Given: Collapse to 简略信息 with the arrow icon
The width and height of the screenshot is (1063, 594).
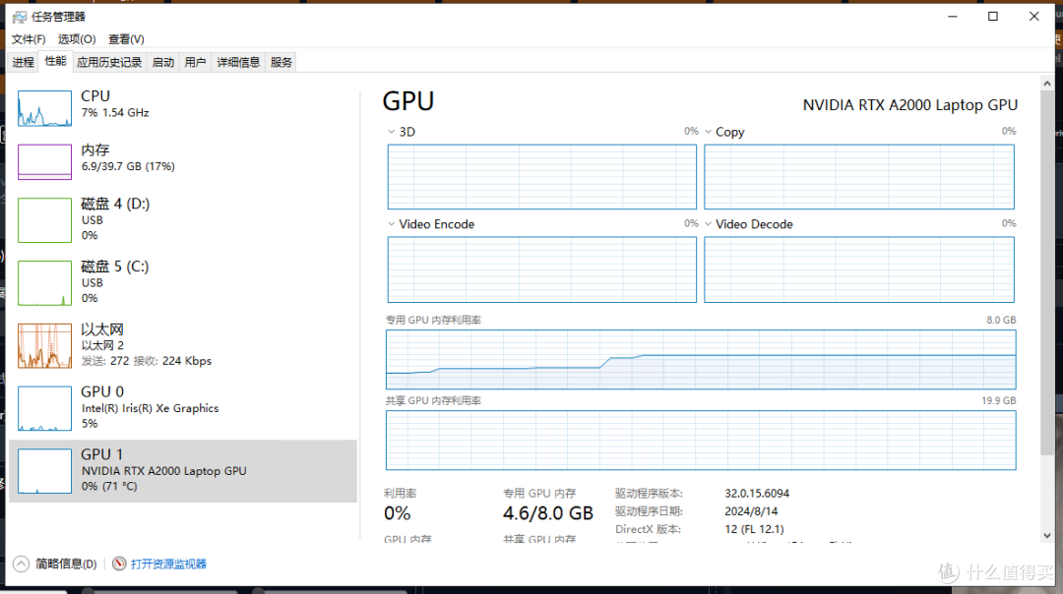Looking at the screenshot, I should click(22, 564).
